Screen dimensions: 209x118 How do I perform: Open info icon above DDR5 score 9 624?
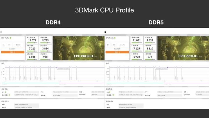click(151, 38)
